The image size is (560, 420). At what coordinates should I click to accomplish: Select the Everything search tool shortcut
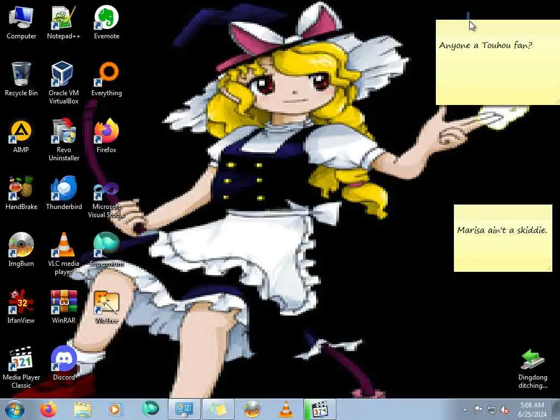point(107,79)
